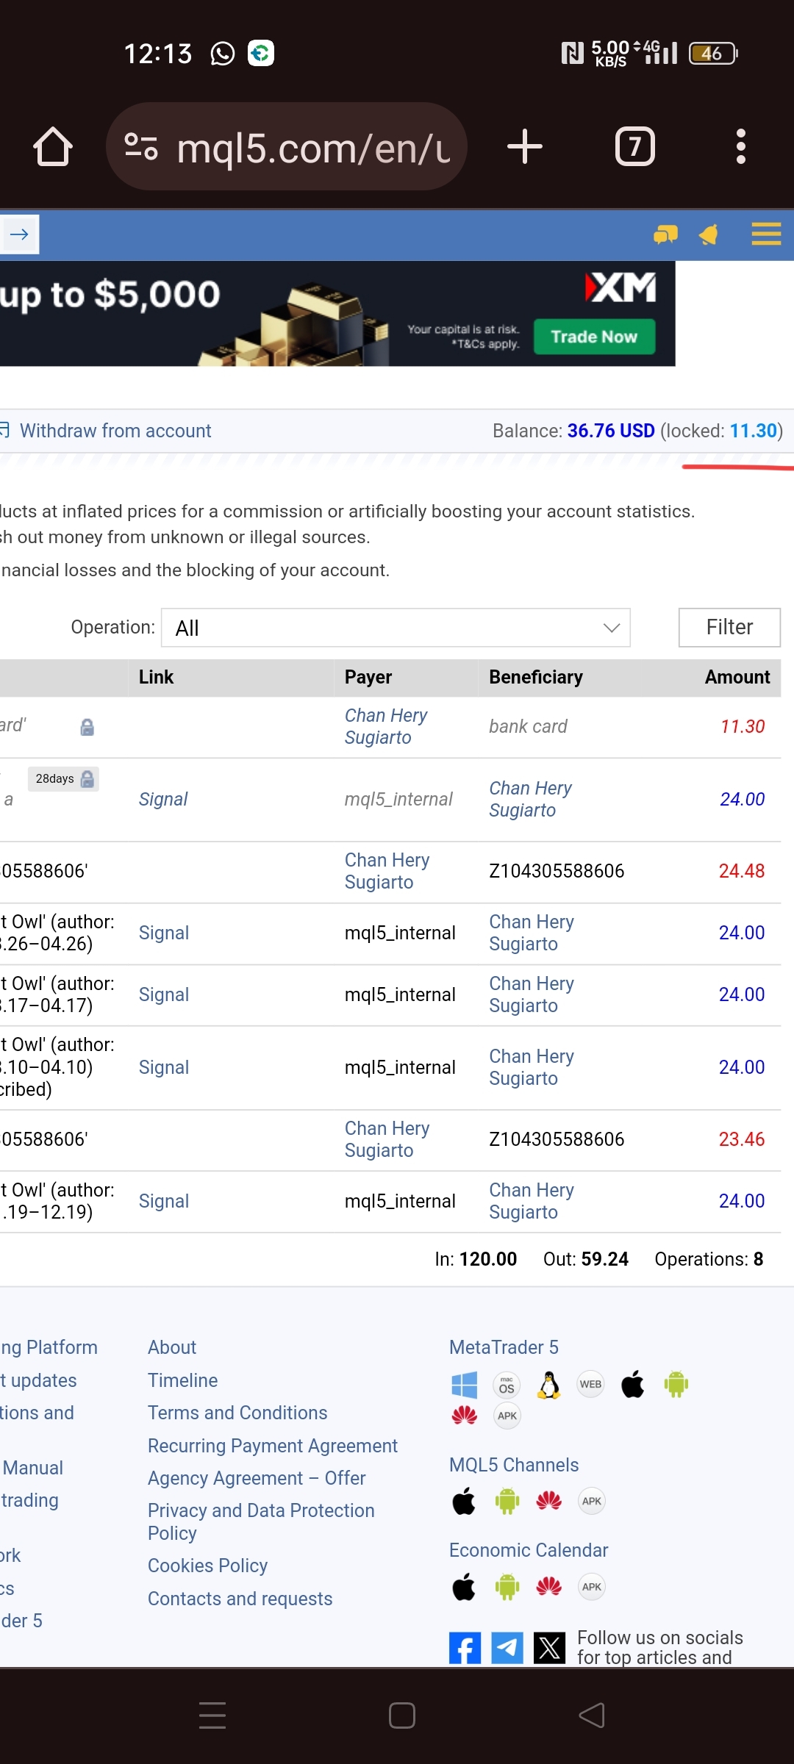Viewport: 794px width, 1764px height.
Task: Open a new tab with plus icon
Action: (x=525, y=146)
